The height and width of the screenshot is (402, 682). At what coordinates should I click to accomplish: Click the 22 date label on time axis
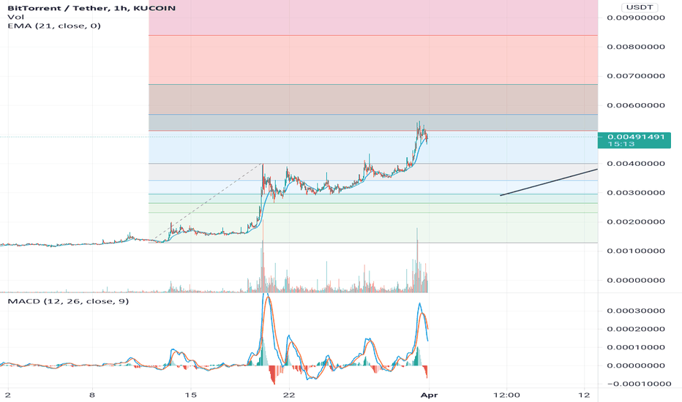[289, 395]
